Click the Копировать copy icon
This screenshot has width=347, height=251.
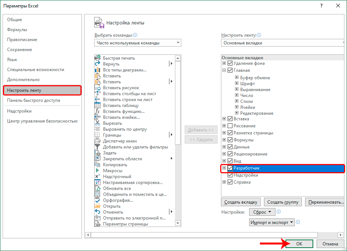[98, 165]
